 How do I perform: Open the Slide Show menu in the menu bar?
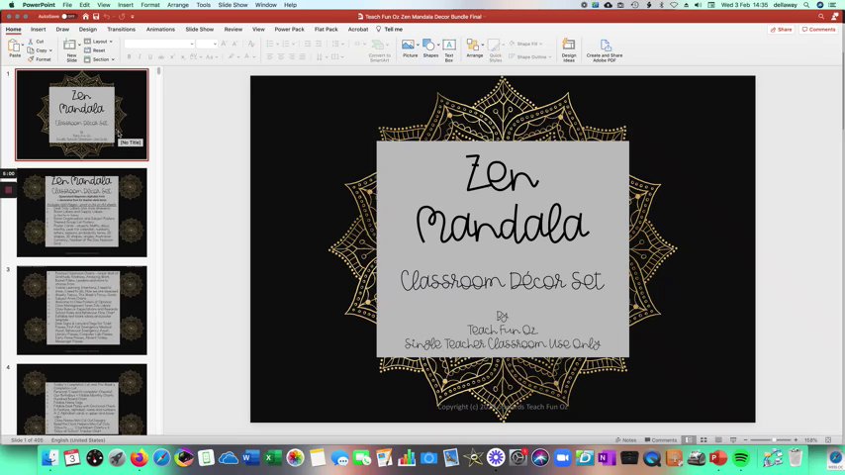click(x=233, y=5)
